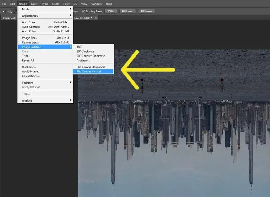Toggle the Scrubby Zoom checkbox

(84, 11)
